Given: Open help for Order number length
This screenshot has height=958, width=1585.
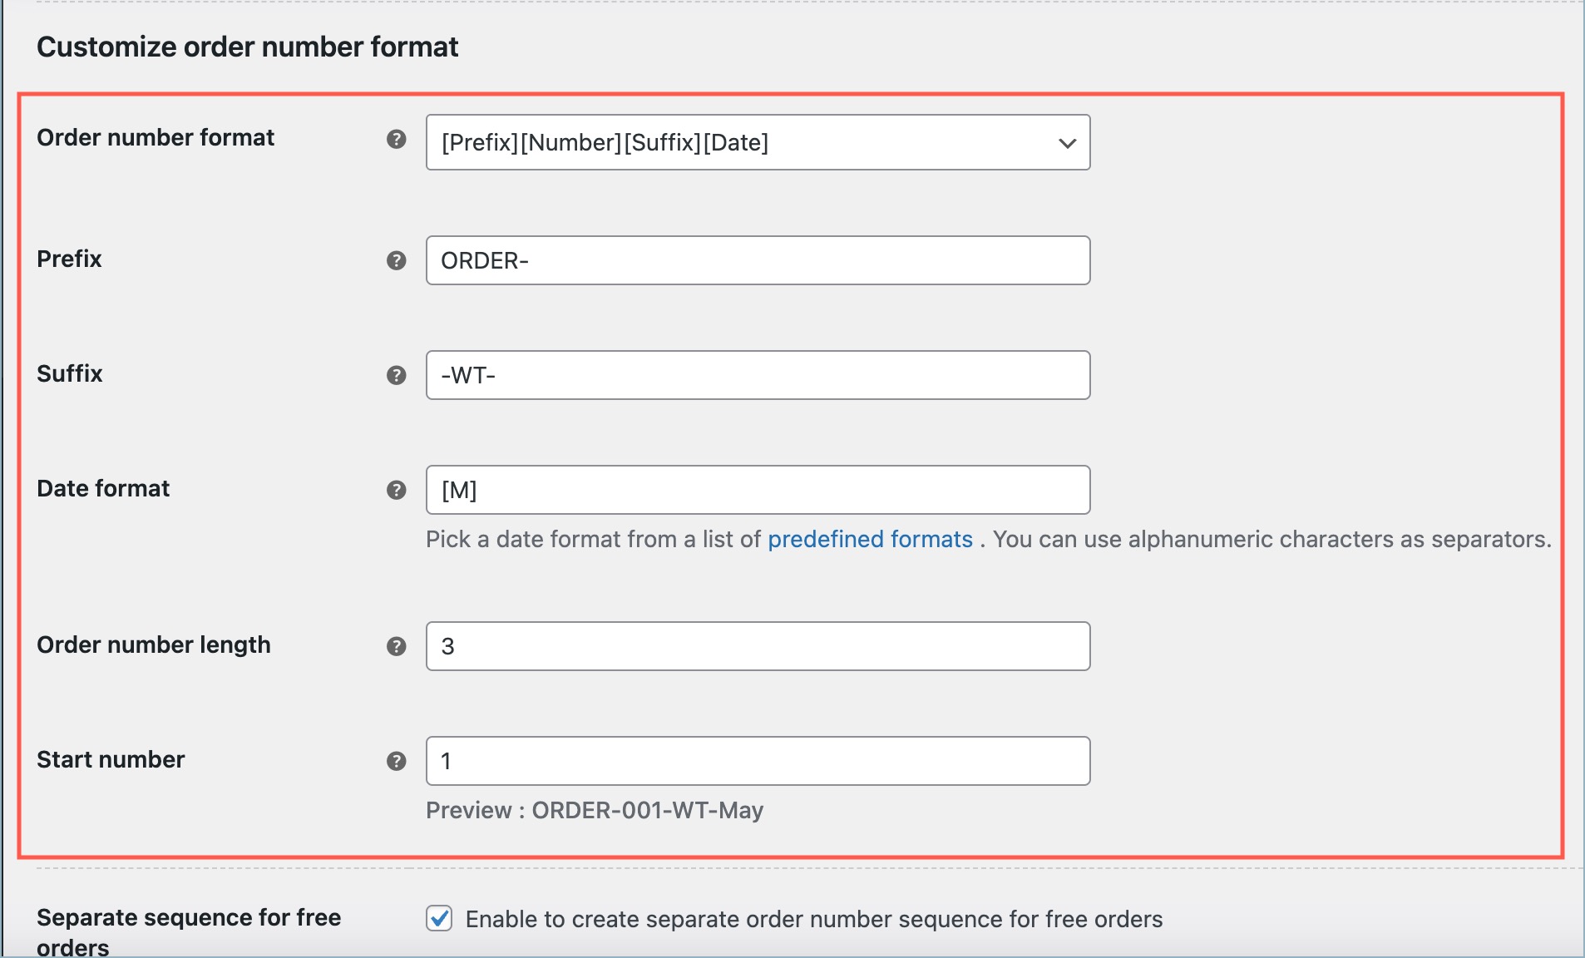Looking at the screenshot, I should pyautogui.click(x=397, y=646).
